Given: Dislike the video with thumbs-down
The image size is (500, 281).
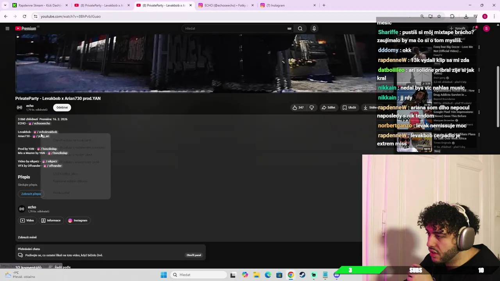Looking at the screenshot, I should [311, 107].
